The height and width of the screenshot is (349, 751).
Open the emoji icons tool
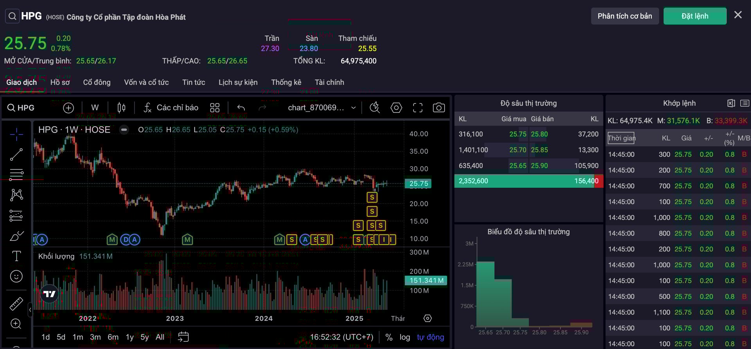[x=16, y=276]
